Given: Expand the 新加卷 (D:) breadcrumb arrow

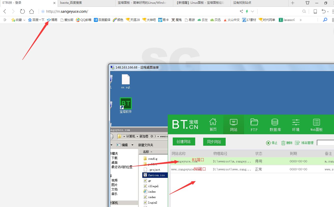Looking at the screenshot, I should [x=158, y=137].
